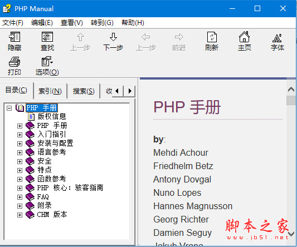Click the purple book icon for 附录
This screenshot has height=247, width=297.
pos(30,206)
